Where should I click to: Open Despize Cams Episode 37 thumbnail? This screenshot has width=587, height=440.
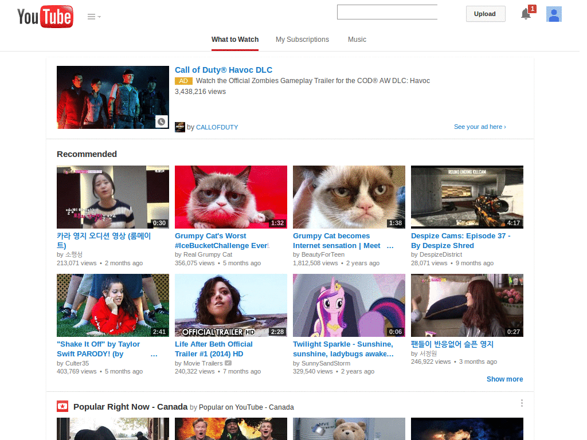point(467,197)
